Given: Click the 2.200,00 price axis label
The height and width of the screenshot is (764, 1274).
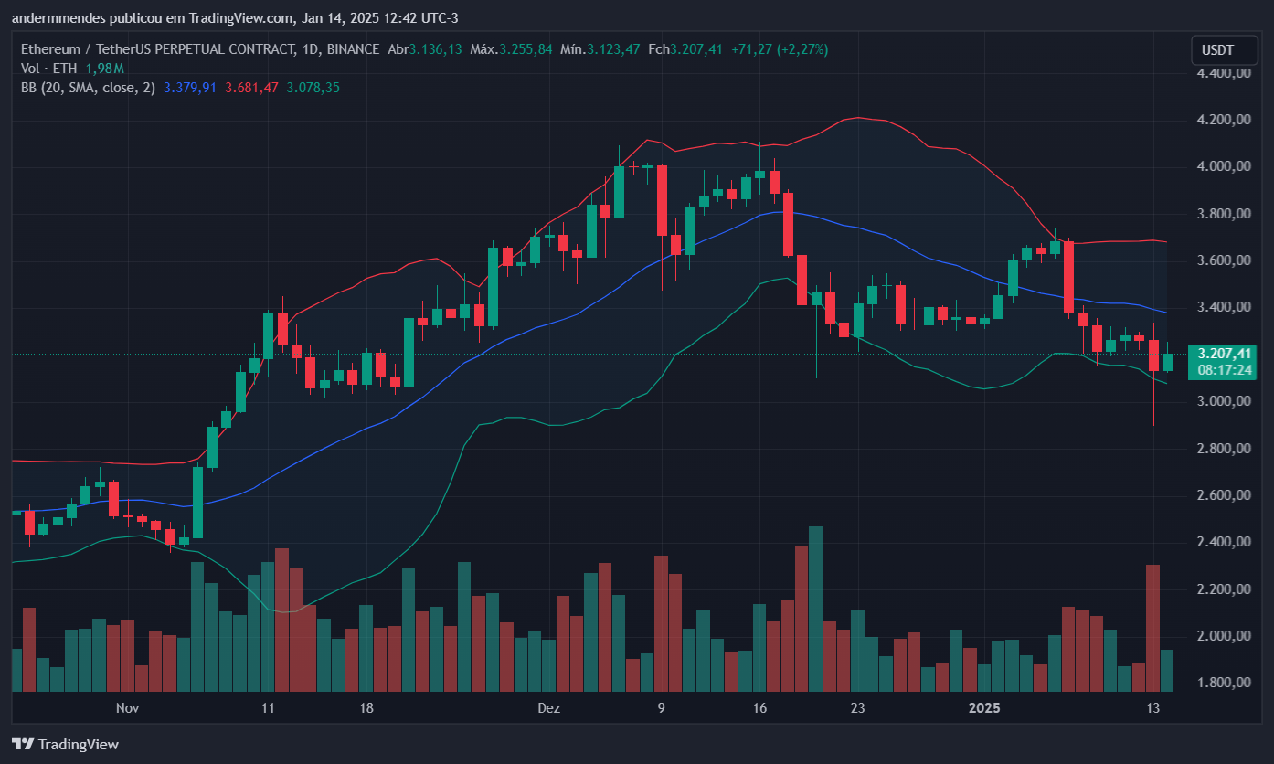Looking at the screenshot, I should tap(1223, 589).
